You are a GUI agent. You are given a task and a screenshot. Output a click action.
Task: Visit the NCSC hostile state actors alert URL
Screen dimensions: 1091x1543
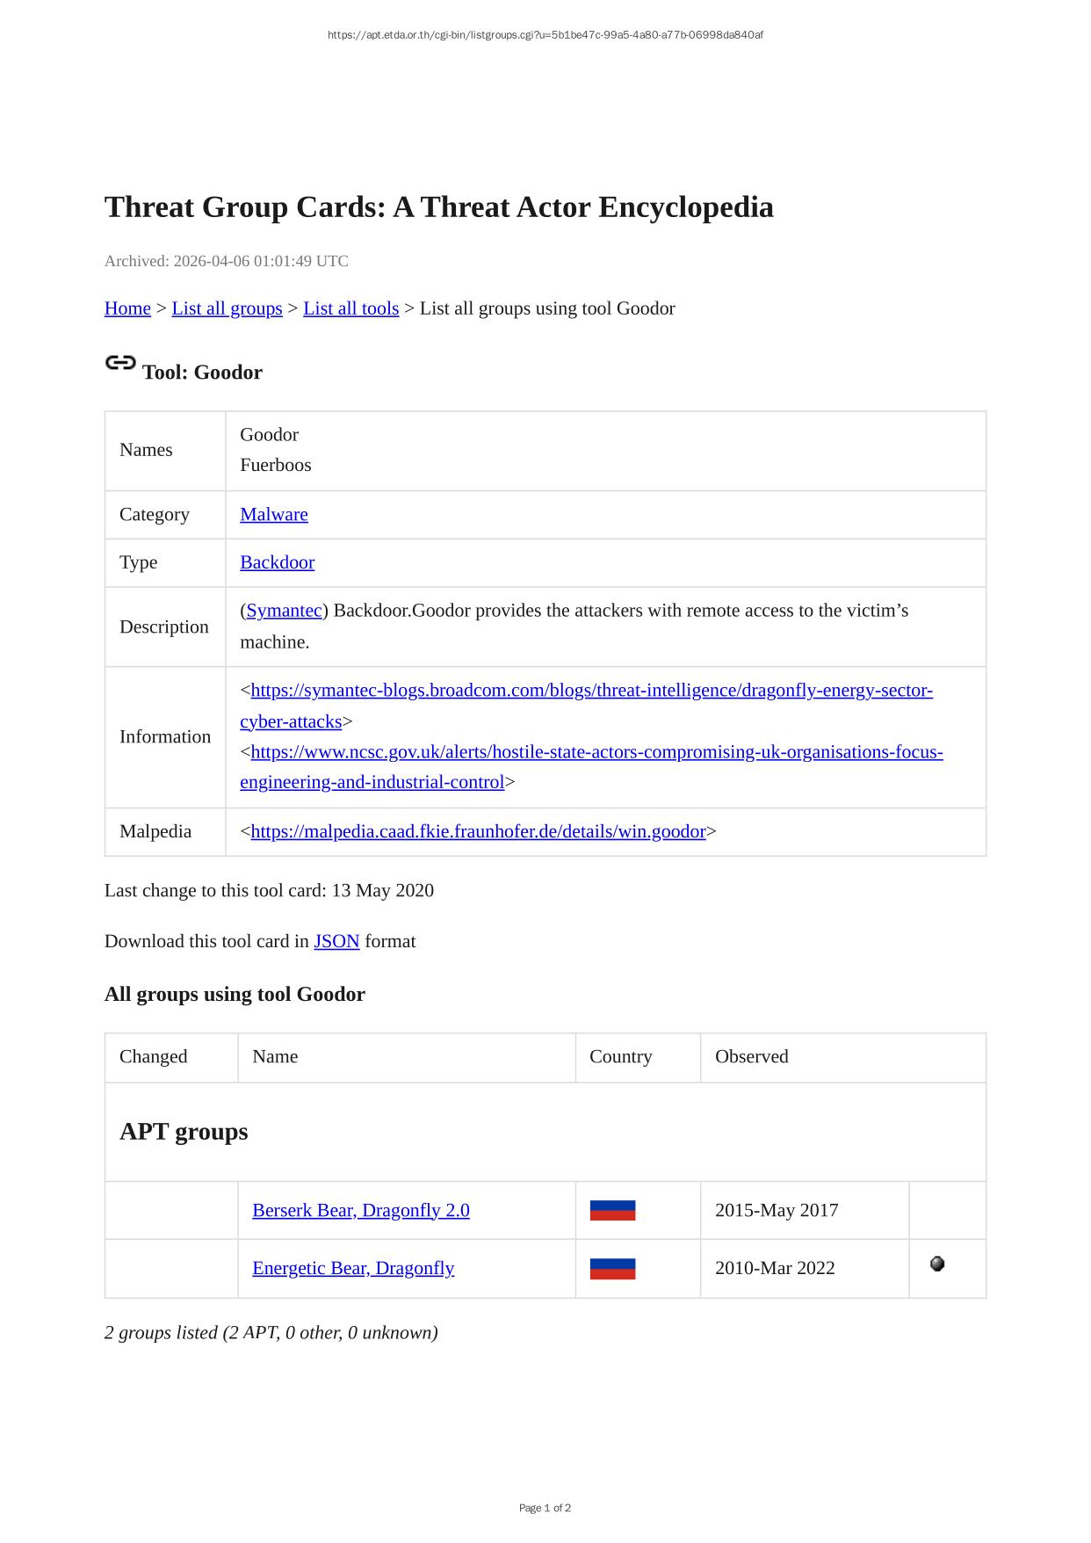tap(596, 752)
